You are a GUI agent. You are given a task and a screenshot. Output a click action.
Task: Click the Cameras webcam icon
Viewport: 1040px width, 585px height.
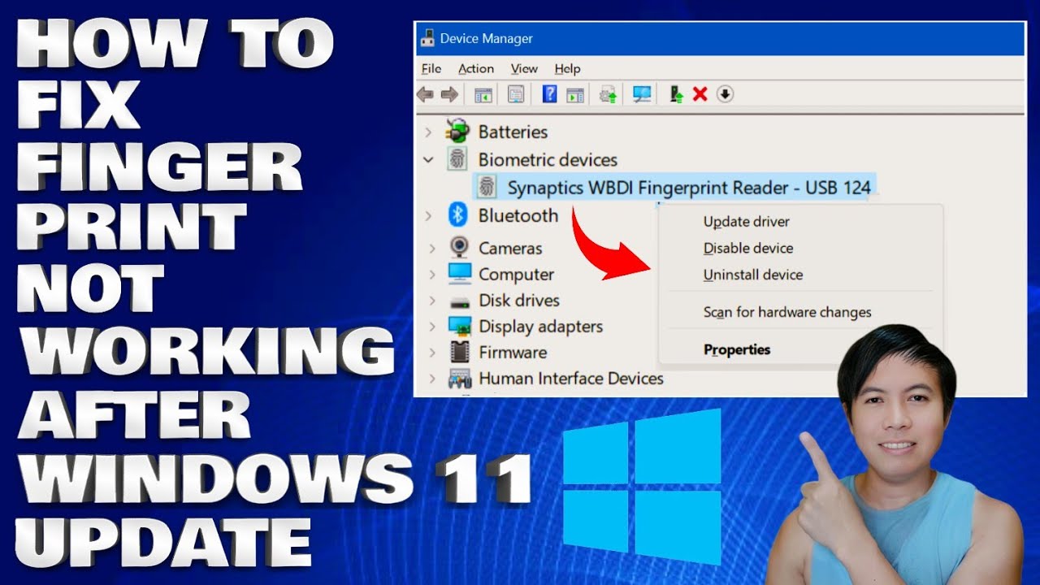pyautogui.click(x=459, y=247)
